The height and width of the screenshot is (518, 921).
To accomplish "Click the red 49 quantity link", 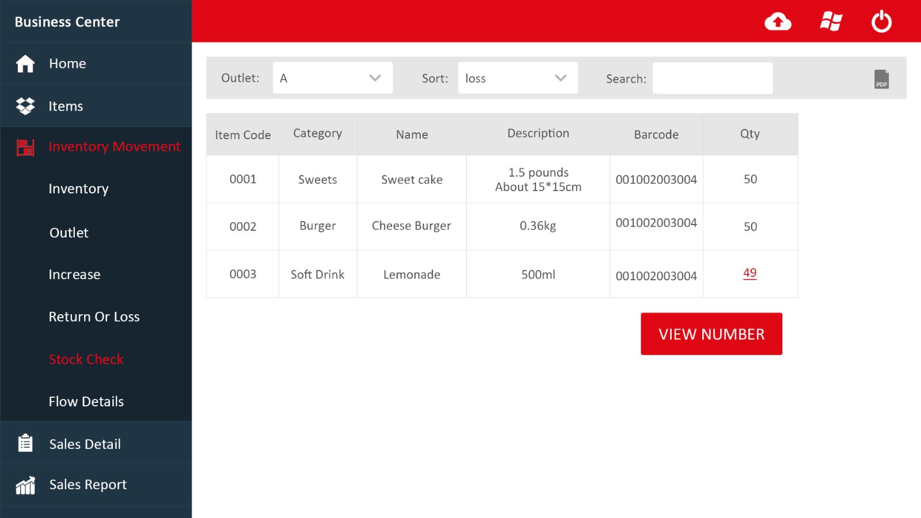I will 749,273.
